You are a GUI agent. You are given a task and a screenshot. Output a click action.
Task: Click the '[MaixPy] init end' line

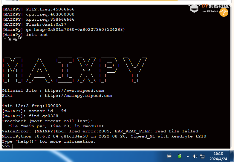click(25, 35)
